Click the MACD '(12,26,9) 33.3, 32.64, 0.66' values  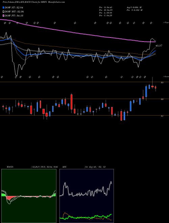44,167
